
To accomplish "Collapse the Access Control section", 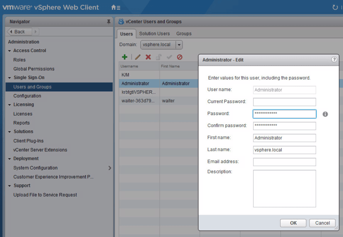I will pos(9,51).
